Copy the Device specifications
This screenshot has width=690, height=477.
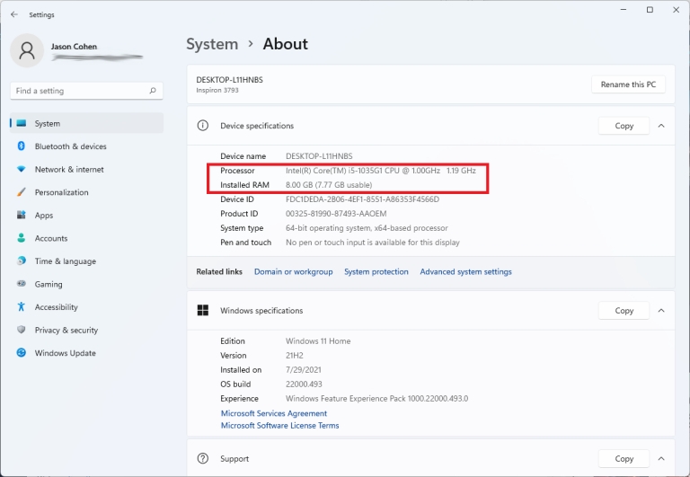[x=624, y=126]
